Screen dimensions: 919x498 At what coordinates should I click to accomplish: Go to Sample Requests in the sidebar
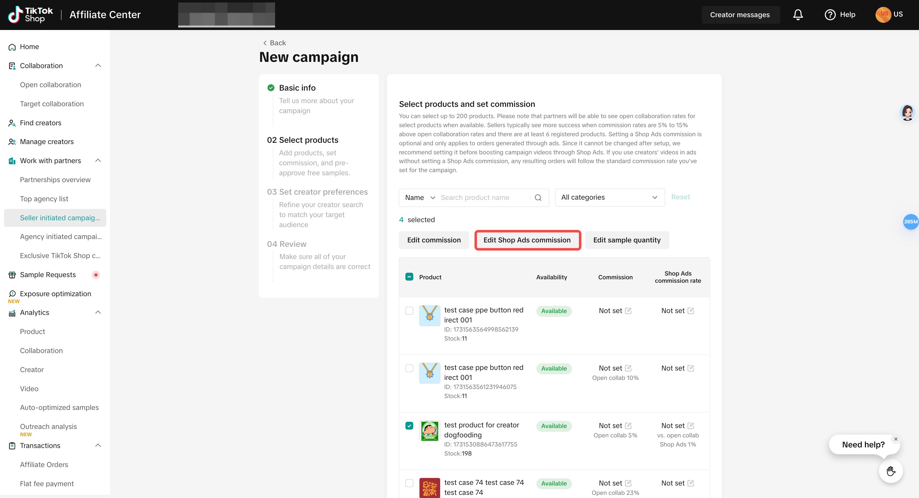click(48, 275)
